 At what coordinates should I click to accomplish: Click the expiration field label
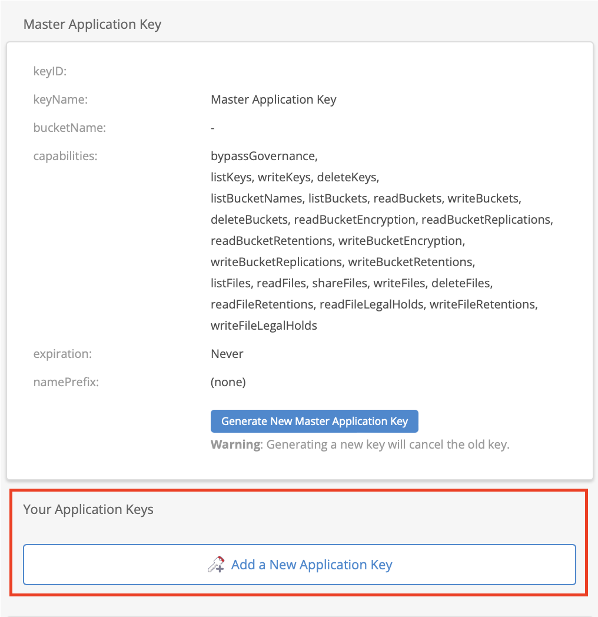point(63,354)
